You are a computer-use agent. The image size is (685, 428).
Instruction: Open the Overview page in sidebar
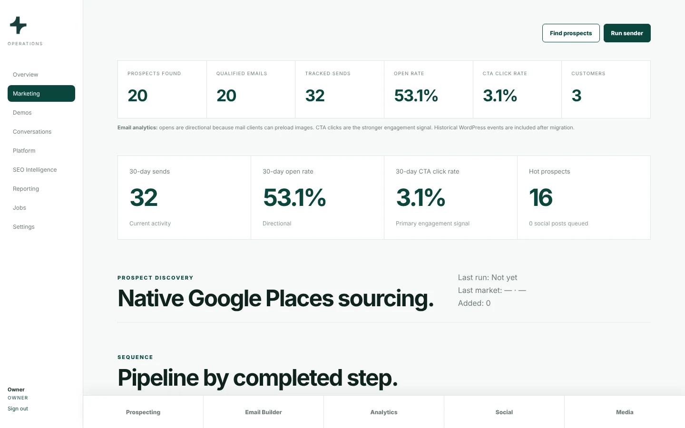coord(41,75)
